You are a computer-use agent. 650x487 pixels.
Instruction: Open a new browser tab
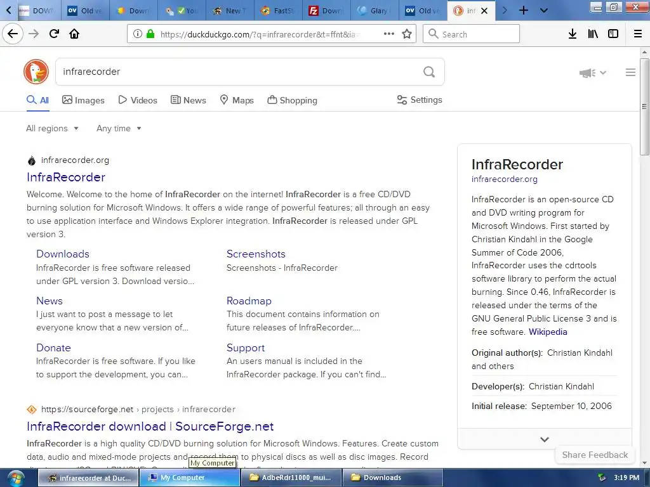click(524, 10)
